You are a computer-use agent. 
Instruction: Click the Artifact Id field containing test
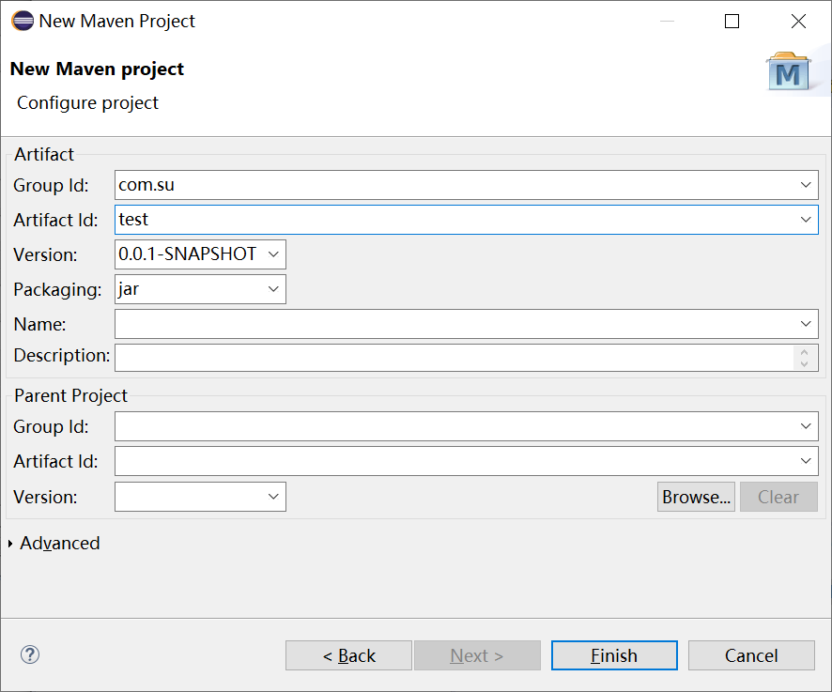451,220
